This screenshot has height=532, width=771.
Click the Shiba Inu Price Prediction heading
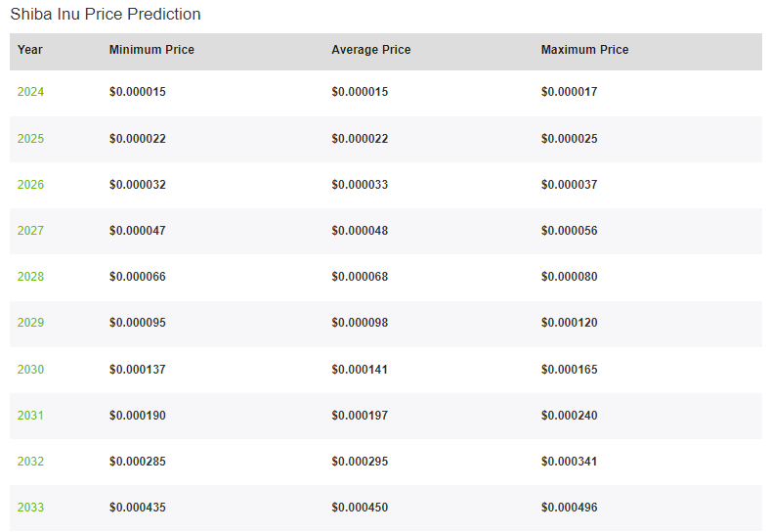106,15
